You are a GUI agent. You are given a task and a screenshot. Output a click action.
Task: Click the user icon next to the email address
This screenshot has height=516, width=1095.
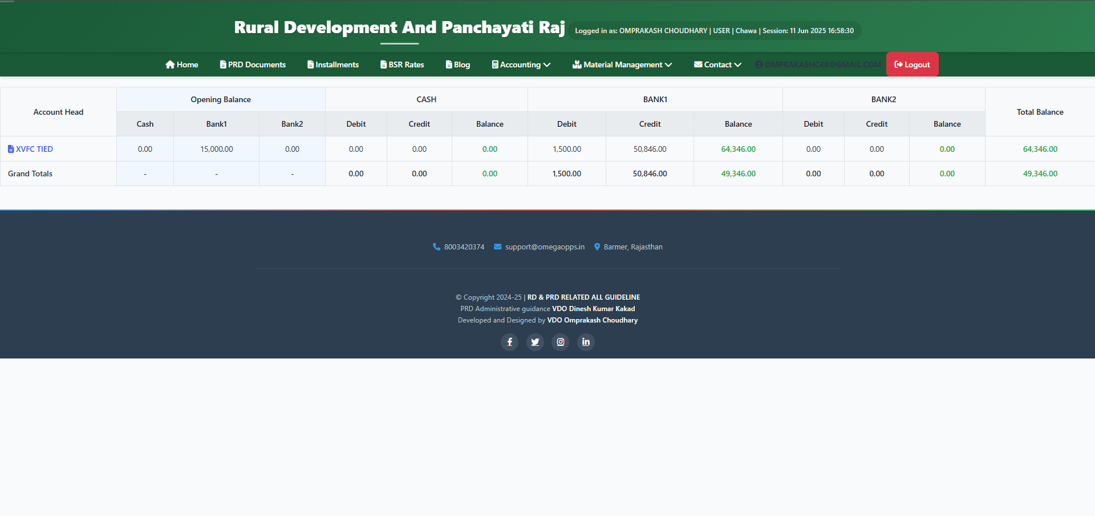(758, 64)
